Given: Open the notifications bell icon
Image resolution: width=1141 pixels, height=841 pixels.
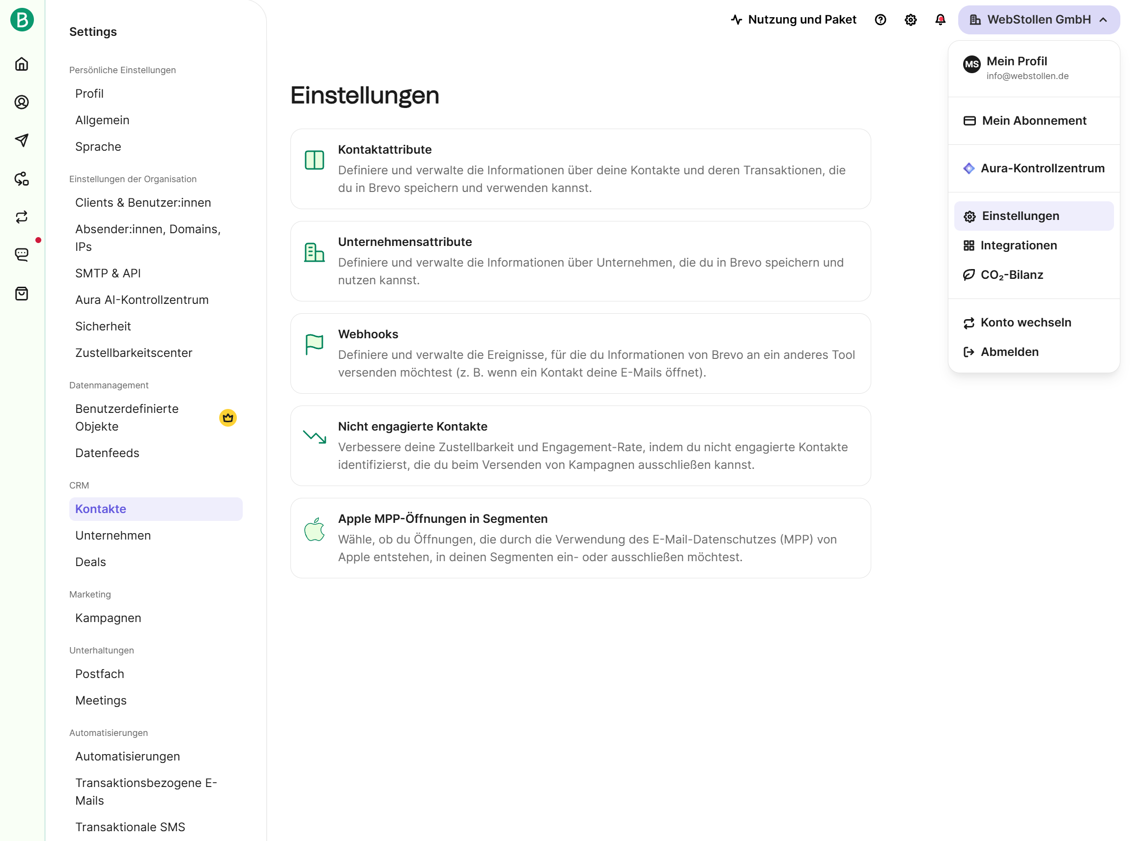Looking at the screenshot, I should click(x=940, y=20).
